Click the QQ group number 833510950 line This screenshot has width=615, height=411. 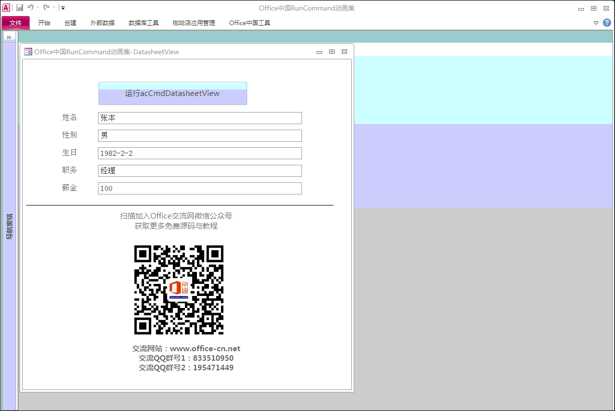pos(186,358)
